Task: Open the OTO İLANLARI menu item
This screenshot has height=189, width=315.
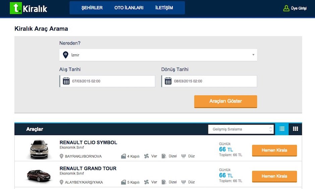Action: (x=129, y=8)
